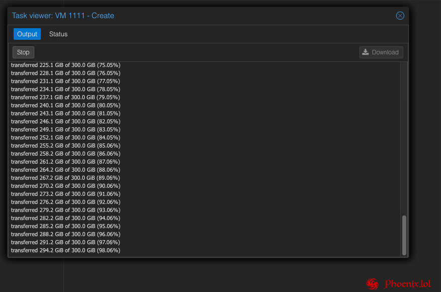The image size is (441, 292).
Task: Select the Output tab
Action: [27, 34]
